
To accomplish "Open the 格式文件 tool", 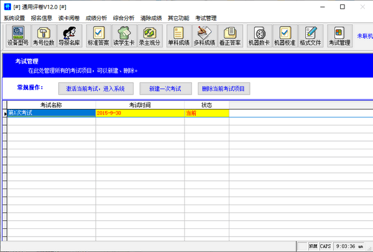I will (x=310, y=36).
